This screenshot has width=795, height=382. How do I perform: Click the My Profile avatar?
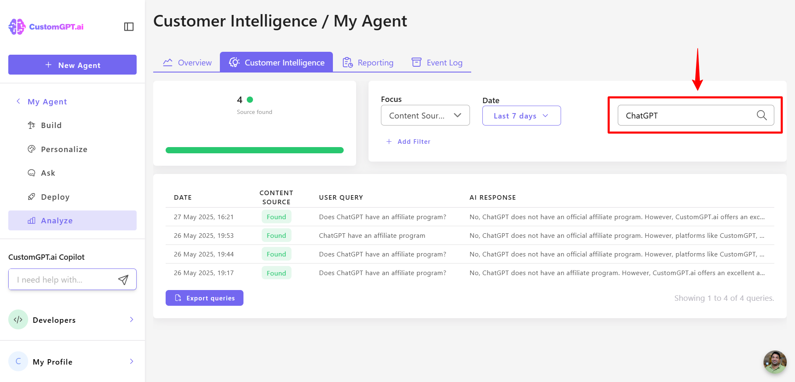[18, 361]
